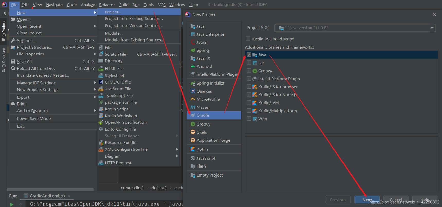Screen dimensions: 442x207
Task: Check the Kotlin/JVM checkbox
Action: tap(249, 102)
